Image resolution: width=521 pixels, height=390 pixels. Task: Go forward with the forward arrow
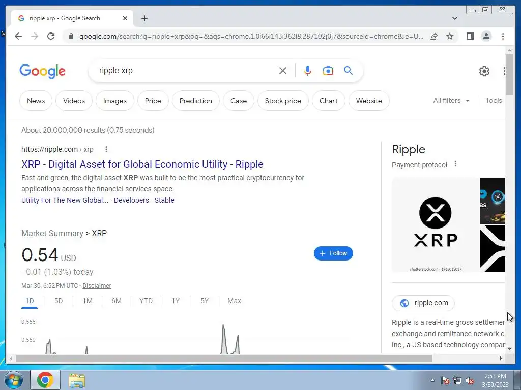[35, 36]
